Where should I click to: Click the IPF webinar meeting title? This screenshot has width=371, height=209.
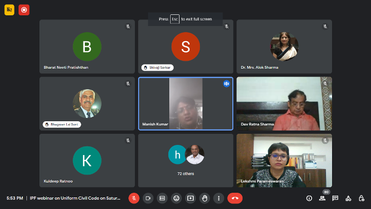75,198
